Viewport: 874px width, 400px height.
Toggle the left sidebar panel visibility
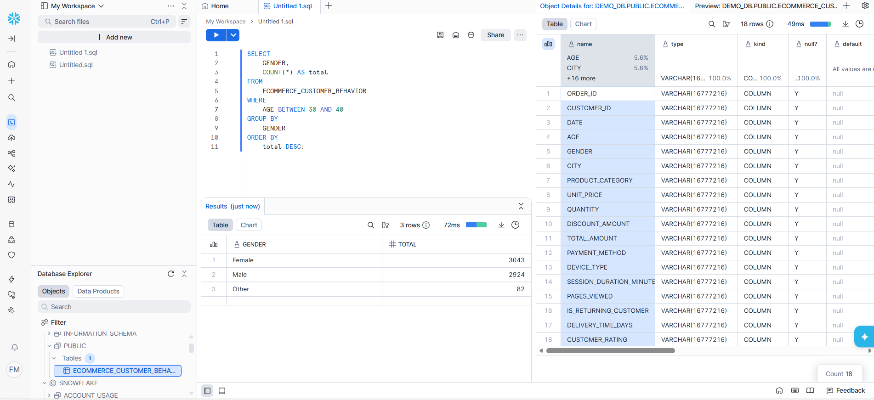tap(207, 391)
